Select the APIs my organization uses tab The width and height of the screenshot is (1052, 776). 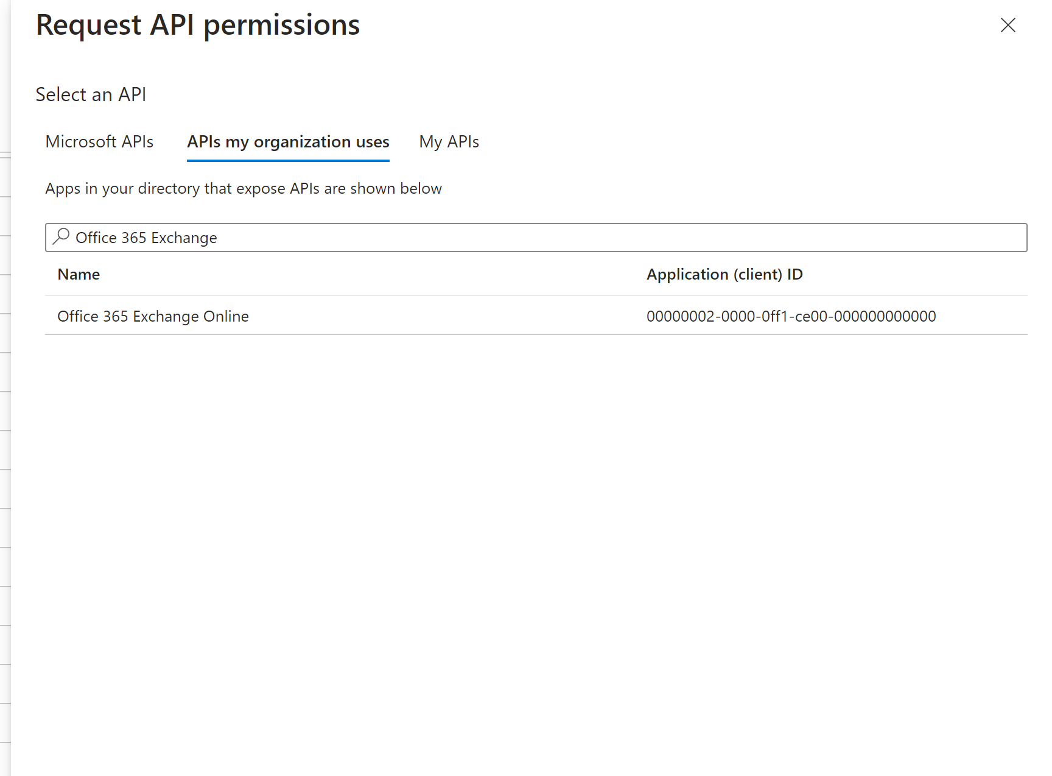coord(288,142)
